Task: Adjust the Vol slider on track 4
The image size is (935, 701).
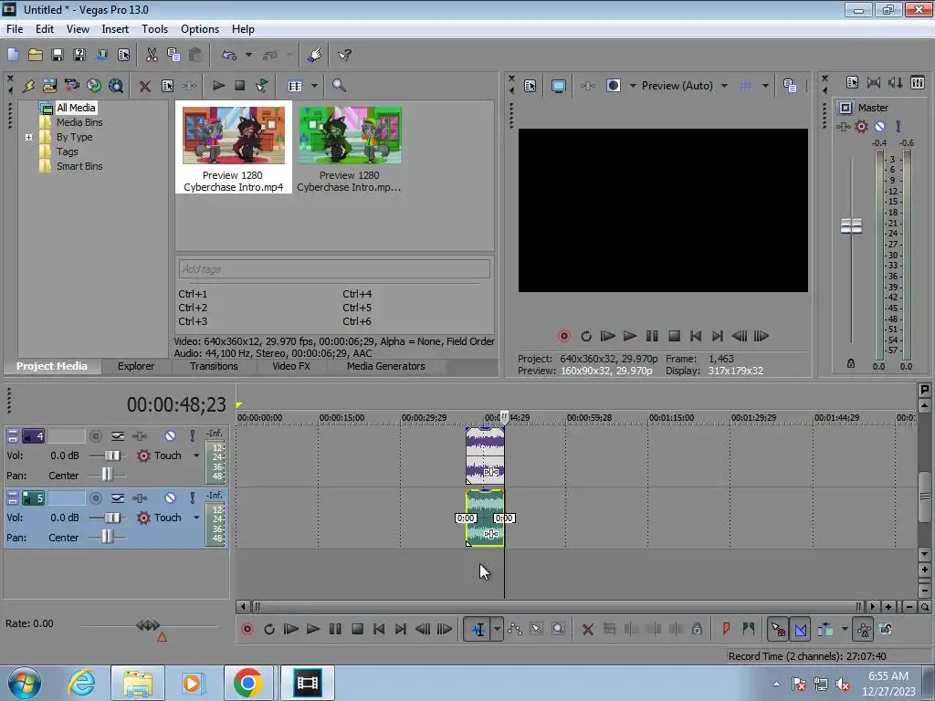Action: [x=111, y=455]
